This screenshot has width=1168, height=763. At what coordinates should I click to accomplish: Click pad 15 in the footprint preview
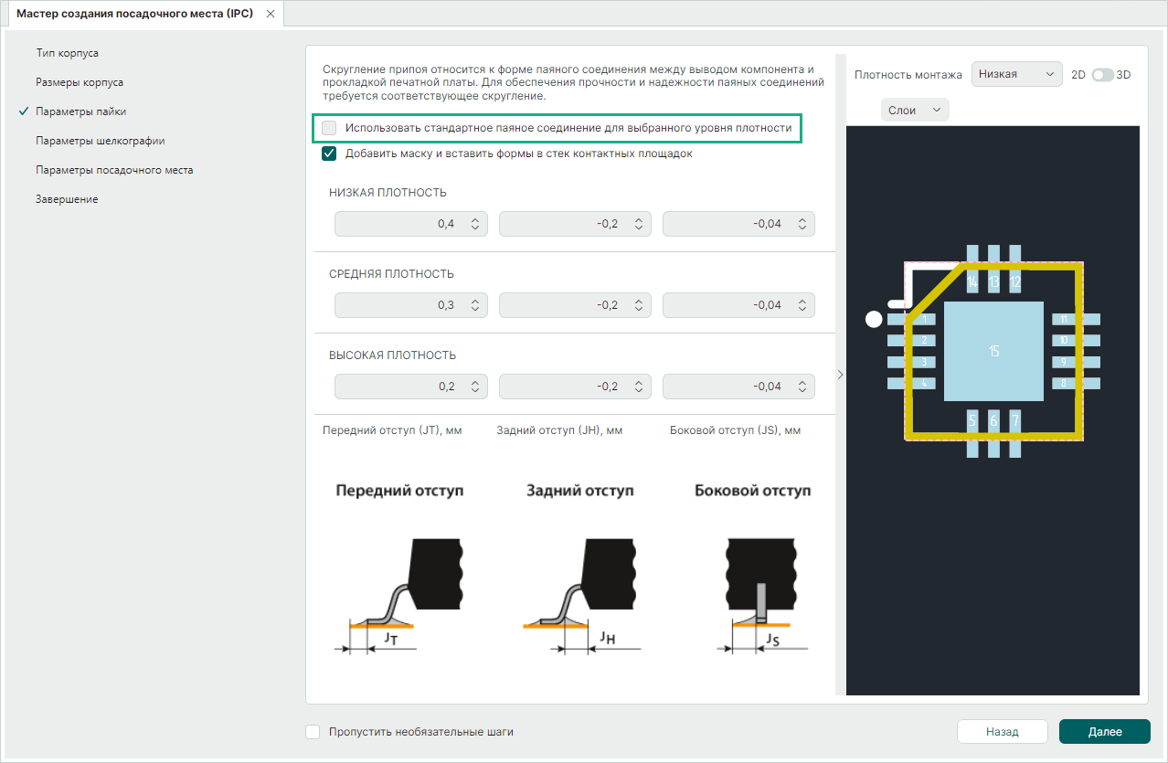[993, 352]
